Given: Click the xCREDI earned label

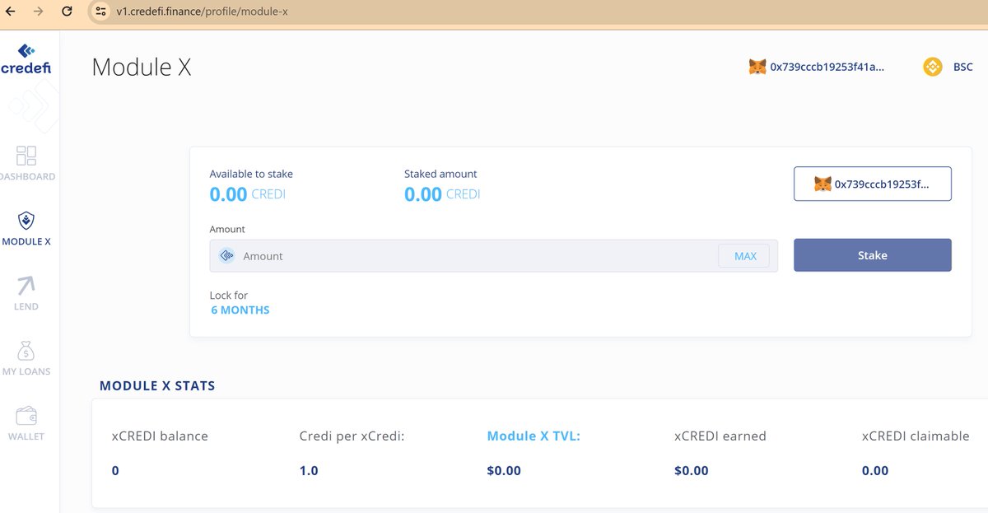Looking at the screenshot, I should [720, 436].
